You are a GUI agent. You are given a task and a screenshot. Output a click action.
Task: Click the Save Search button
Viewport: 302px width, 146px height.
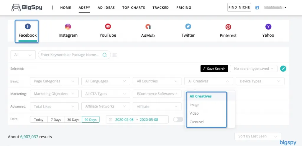pos(214,69)
